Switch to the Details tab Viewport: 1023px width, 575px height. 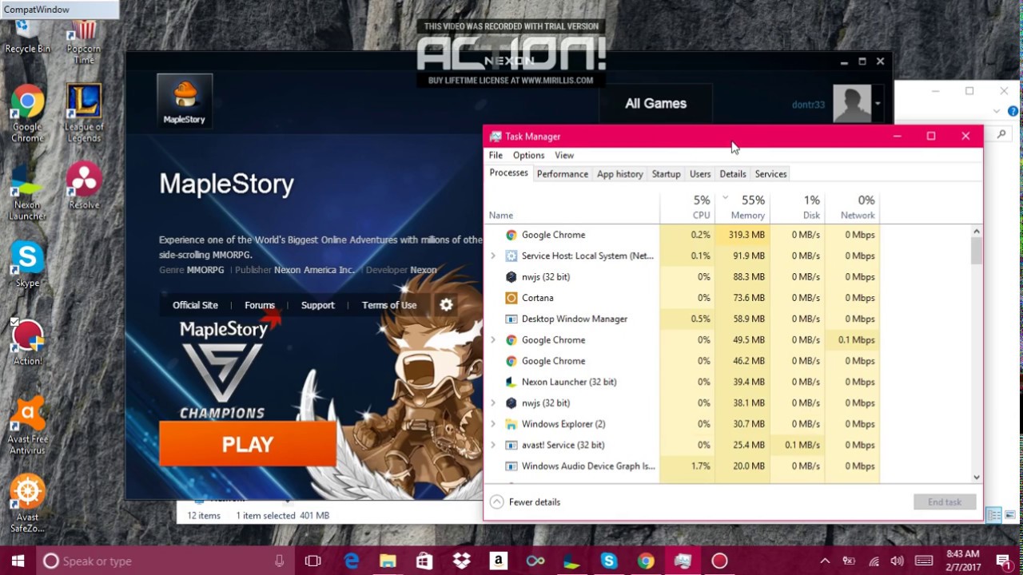coord(732,173)
